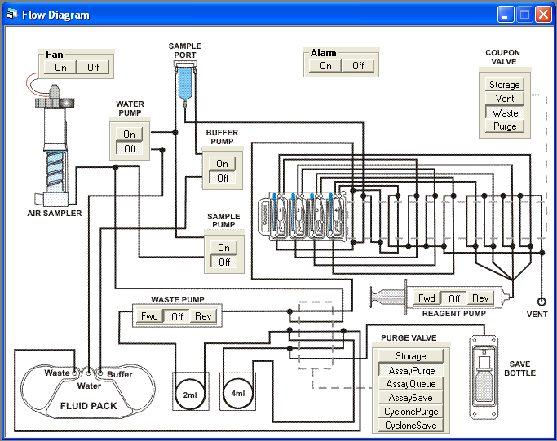The image size is (557, 441).
Task: Click coupon cartridge number 1
Action: click(280, 216)
